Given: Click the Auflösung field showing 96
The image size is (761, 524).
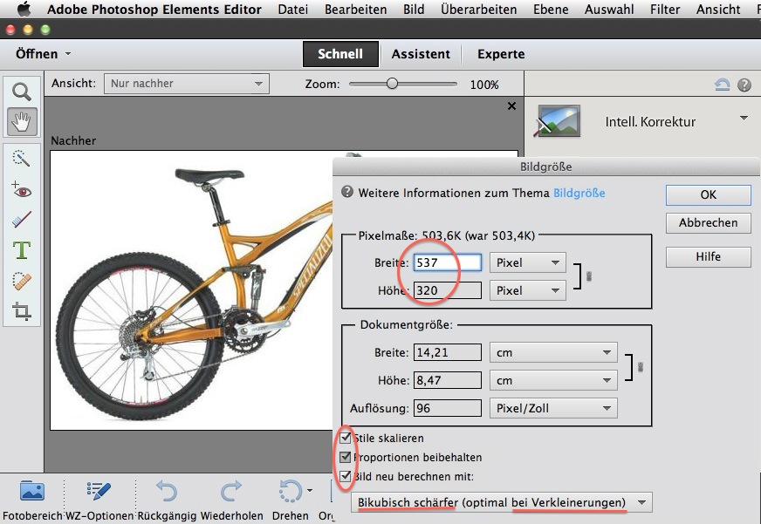Looking at the screenshot, I should (448, 408).
